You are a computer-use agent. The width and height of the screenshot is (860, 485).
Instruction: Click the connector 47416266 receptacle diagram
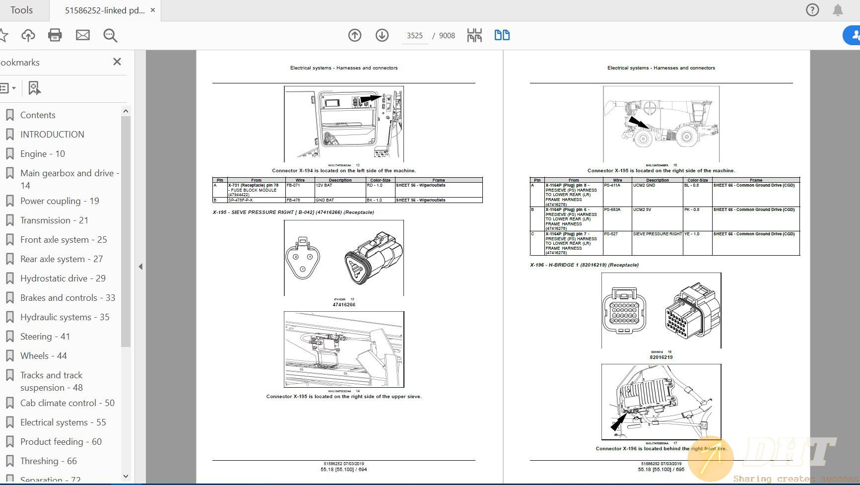click(x=344, y=258)
